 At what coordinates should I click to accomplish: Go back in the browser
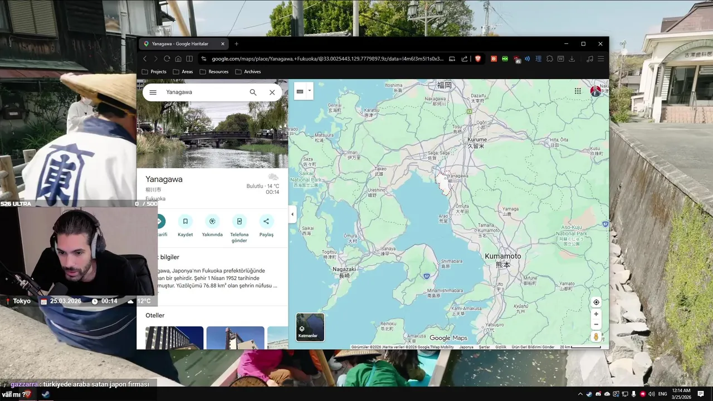145,58
